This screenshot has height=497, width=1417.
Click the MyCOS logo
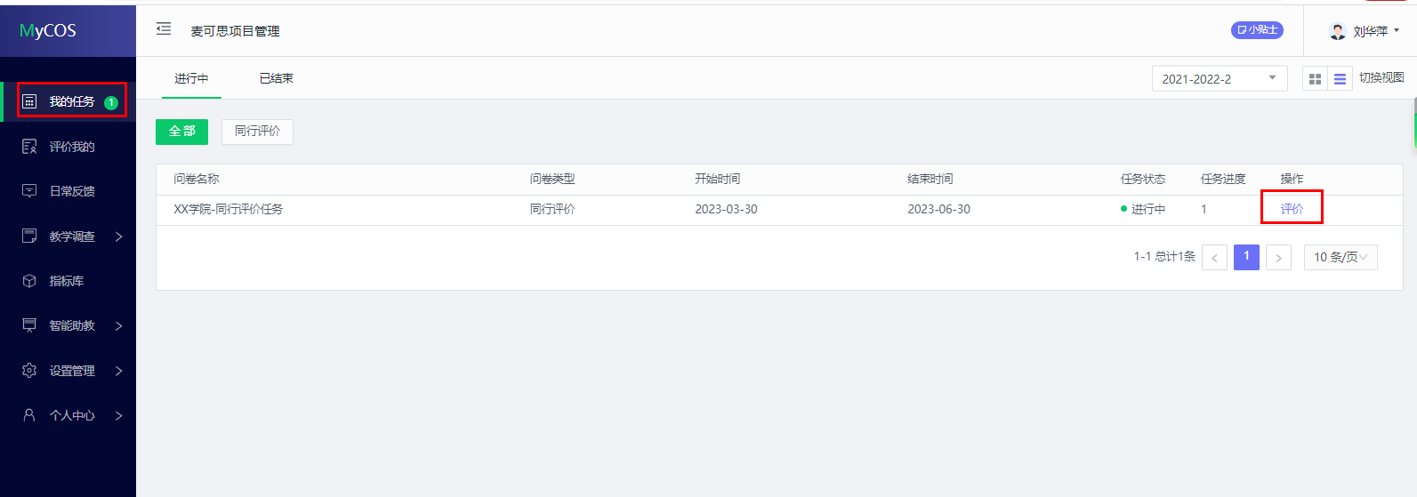[x=48, y=30]
